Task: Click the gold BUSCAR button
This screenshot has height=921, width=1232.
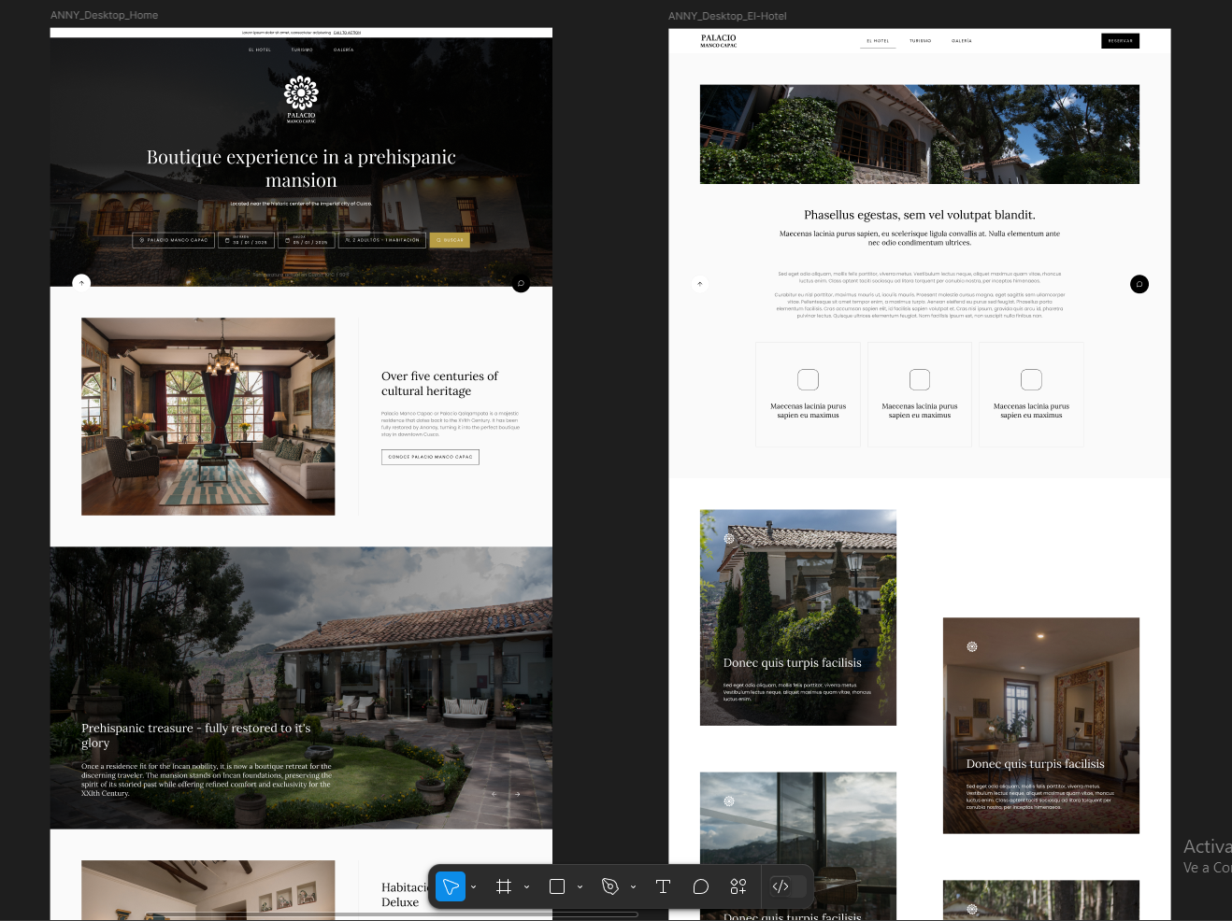Action: [x=450, y=240]
